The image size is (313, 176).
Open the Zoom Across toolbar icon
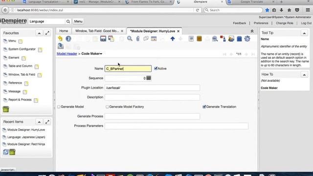coord(215,39)
